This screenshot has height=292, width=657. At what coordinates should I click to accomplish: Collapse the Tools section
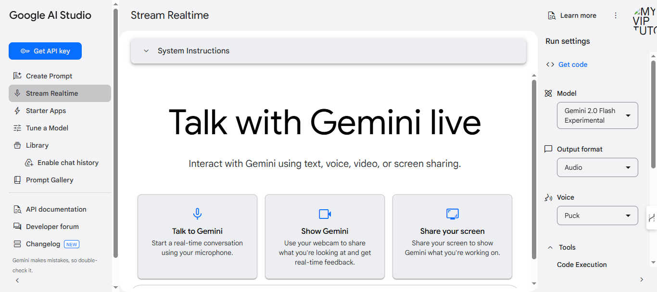tap(550, 247)
